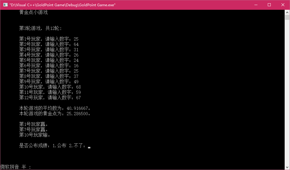Click the result line '第7号玩家赢'

(33, 130)
